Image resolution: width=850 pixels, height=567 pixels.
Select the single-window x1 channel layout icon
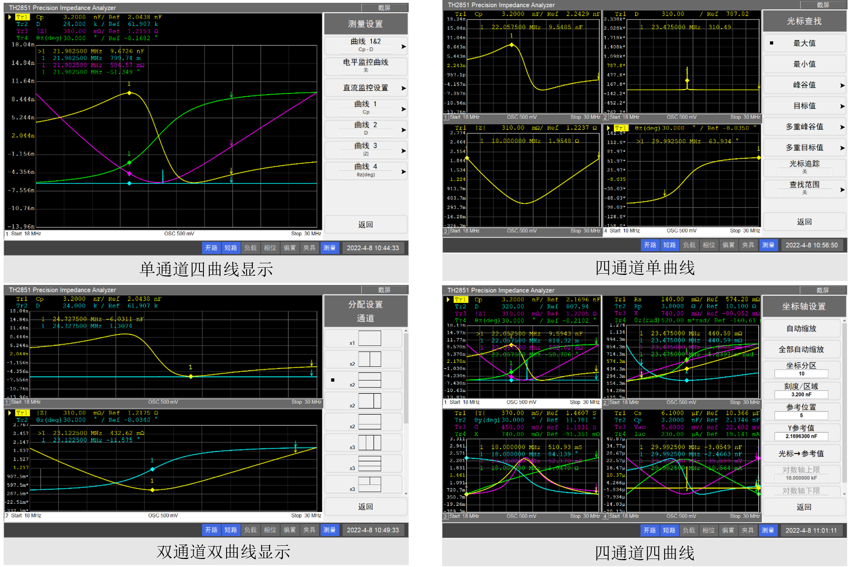(x=369, y=339)
